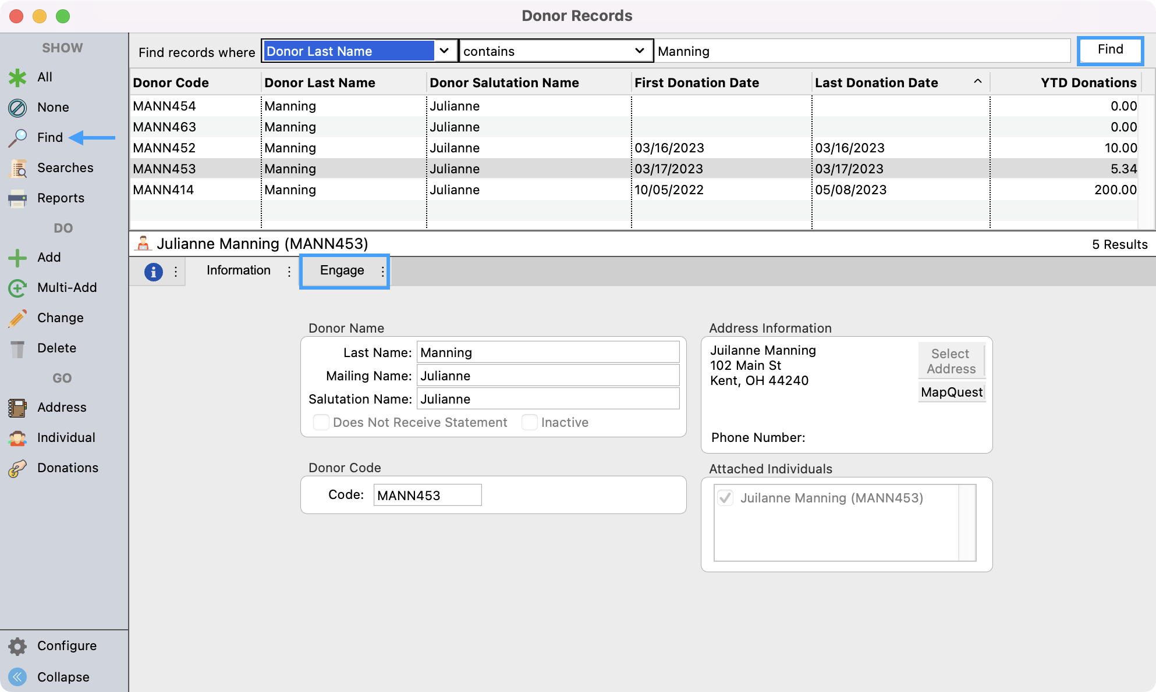Click the blue info circle icon
The height and width of the screenshot is (692, 1156).
(x=153, y=272)
